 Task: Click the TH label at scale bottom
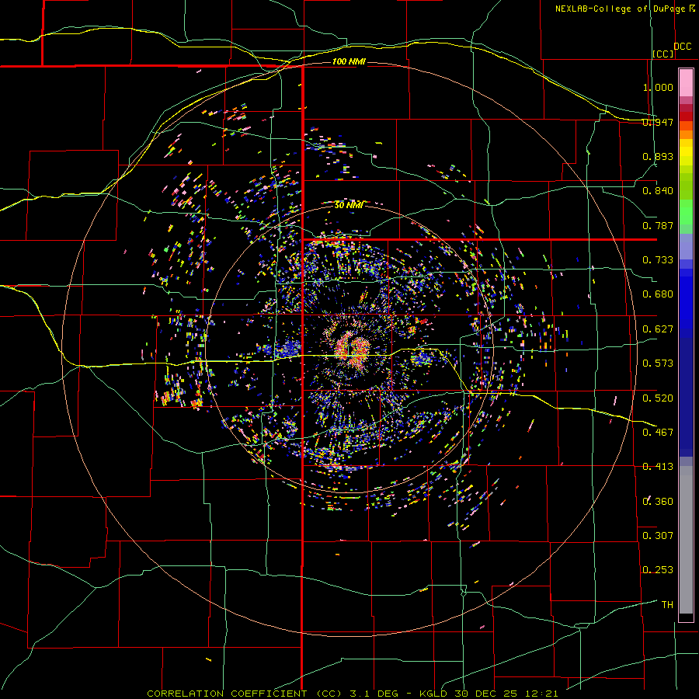point(667,605)
